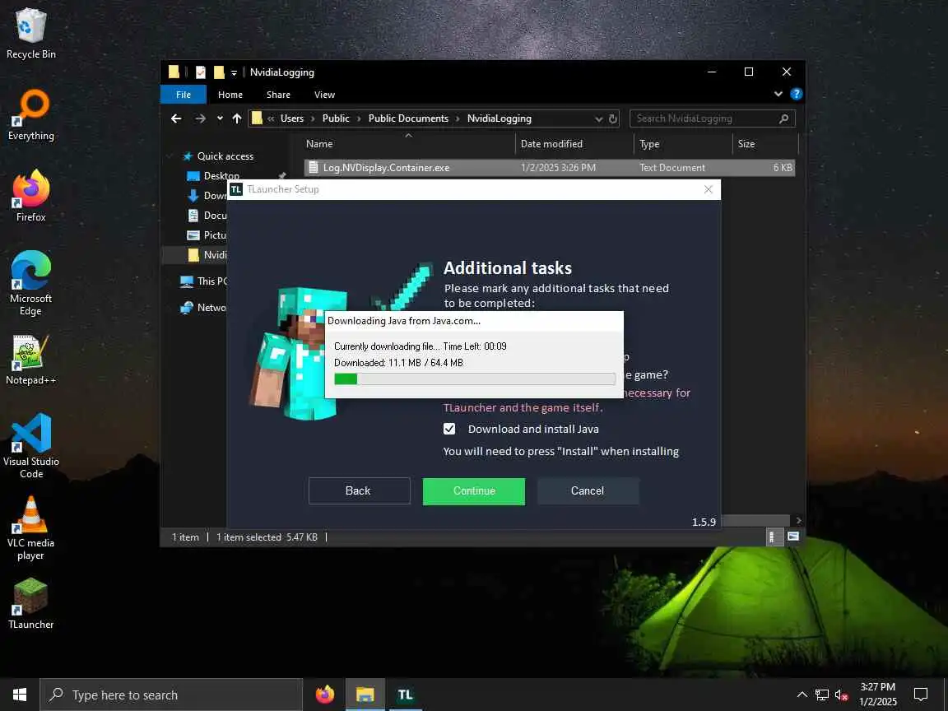Click Continue in TLauncher Setup
The width and height of the screenshot is (948, 711).
point(474,491)
